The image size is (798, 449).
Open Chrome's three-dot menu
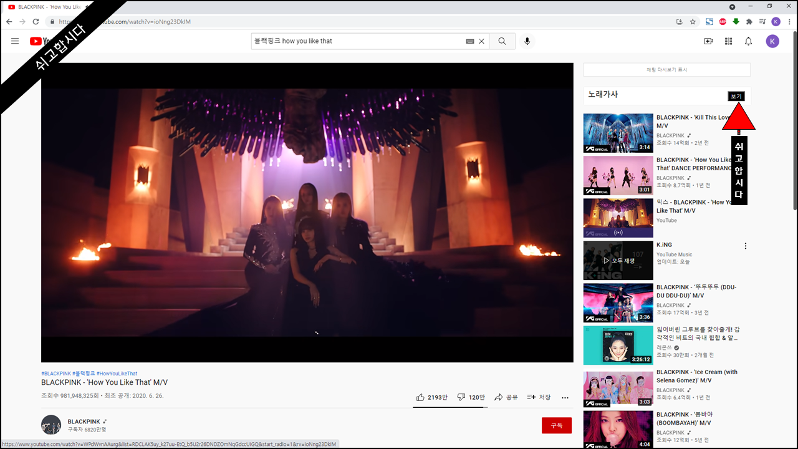tap(789, 21)
